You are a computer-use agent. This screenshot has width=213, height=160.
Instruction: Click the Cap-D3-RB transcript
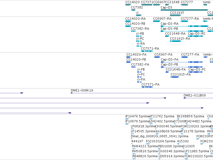pos(182,31)
